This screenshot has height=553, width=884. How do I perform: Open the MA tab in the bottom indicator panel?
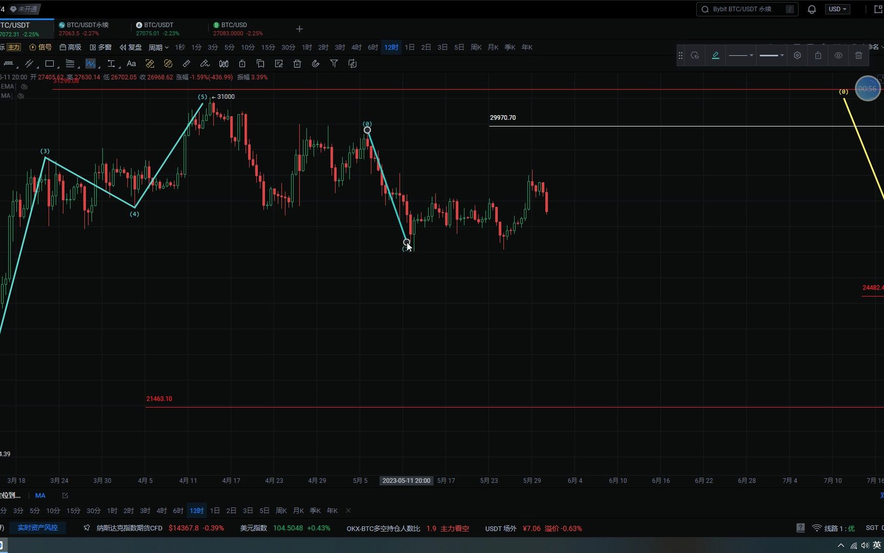pyautogui.click(x=40, y=496)
